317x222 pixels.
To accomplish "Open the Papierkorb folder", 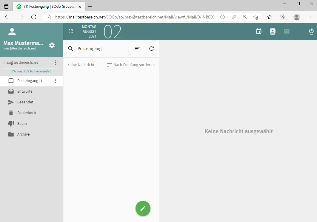I will pyautogui.click(x=26, y=113).
